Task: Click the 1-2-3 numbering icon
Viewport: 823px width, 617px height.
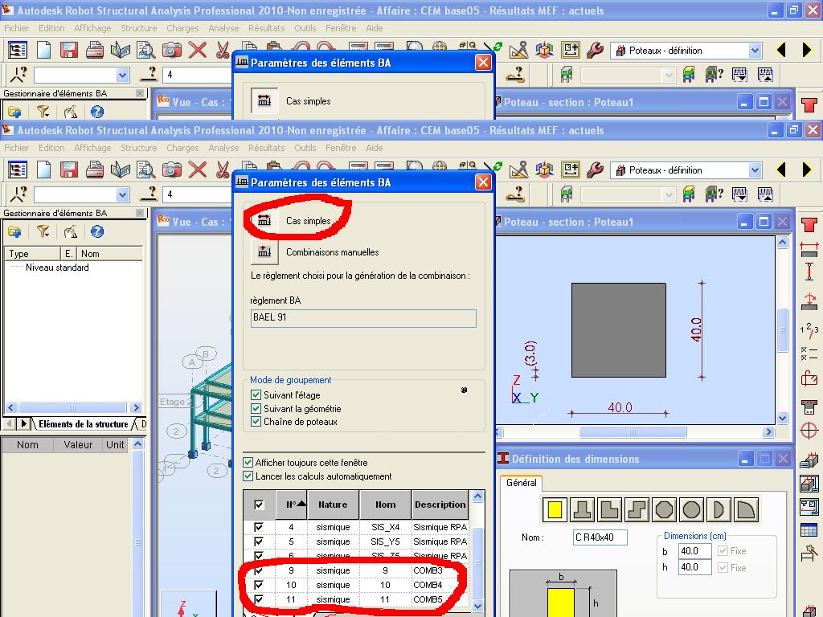Action: 809,329
